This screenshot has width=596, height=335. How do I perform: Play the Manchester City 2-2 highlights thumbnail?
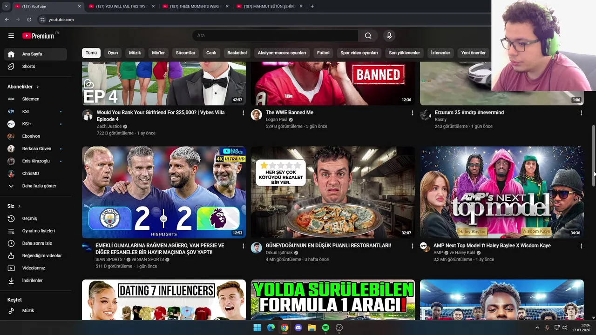coord(164,193)
